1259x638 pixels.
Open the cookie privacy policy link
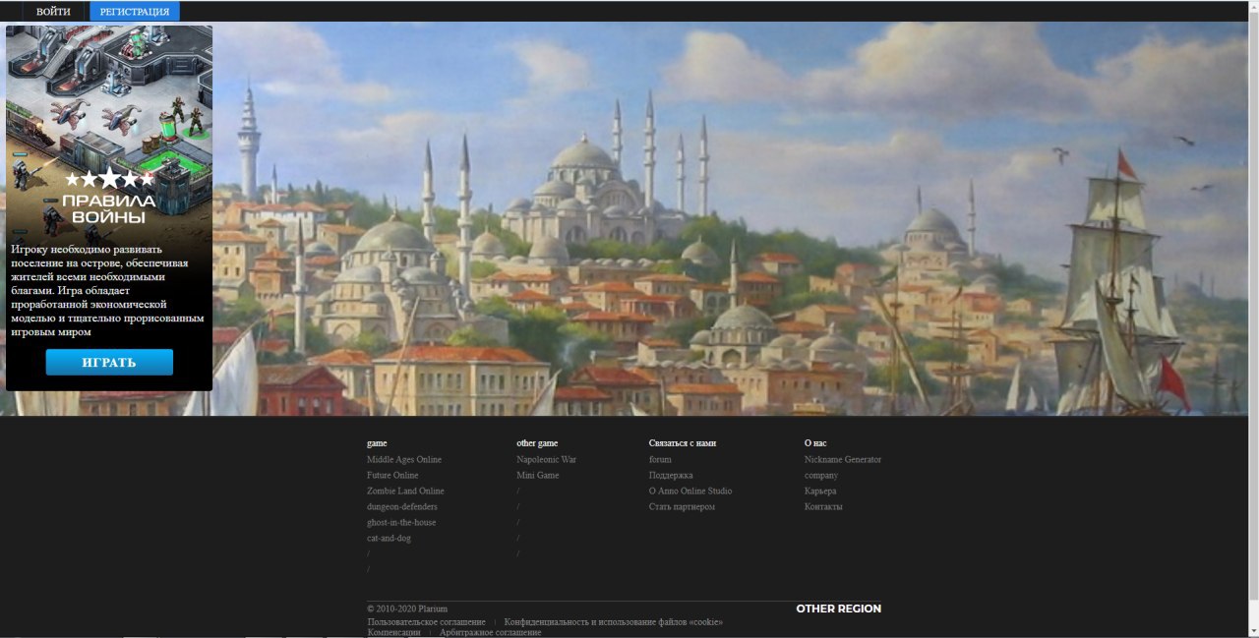click(613, 622)
